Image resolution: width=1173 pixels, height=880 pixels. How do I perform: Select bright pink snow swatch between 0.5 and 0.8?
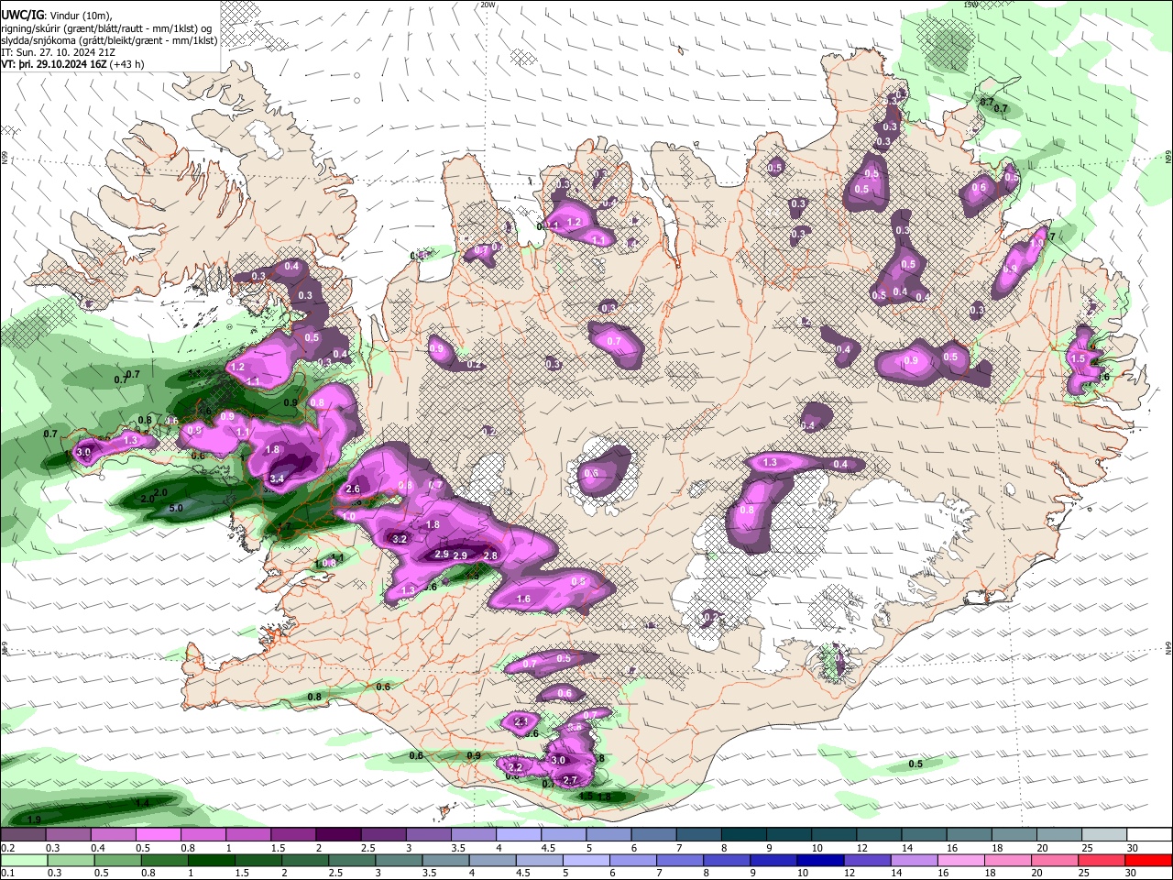[x=158, y=835]
